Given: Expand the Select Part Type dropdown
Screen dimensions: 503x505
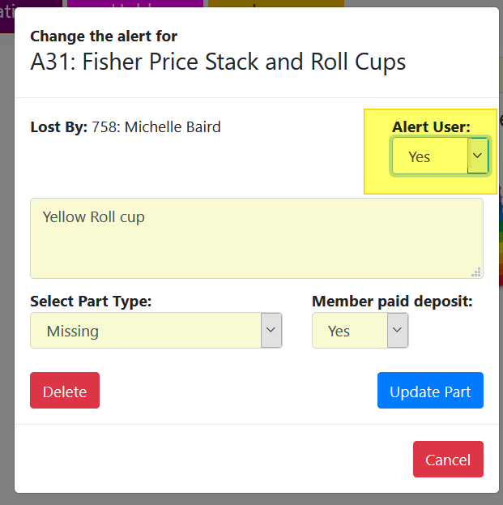Looking at the screenshot, I should coord(146,331).
